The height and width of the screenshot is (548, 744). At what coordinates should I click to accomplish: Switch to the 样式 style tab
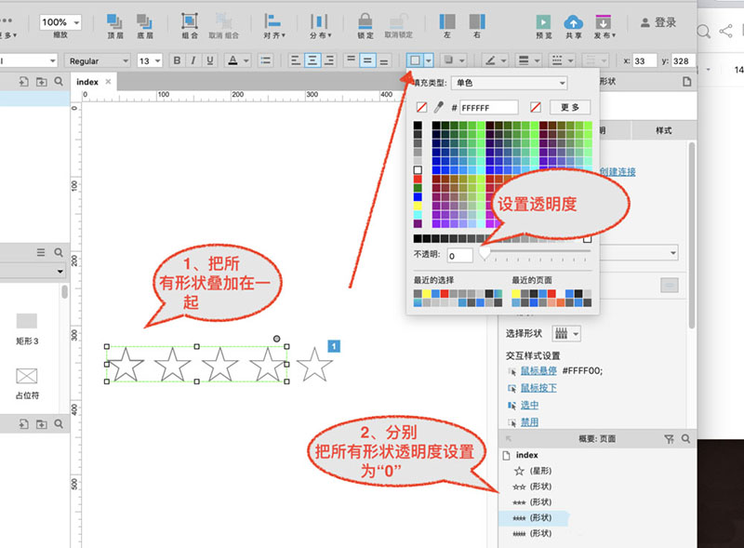point(664,130)
